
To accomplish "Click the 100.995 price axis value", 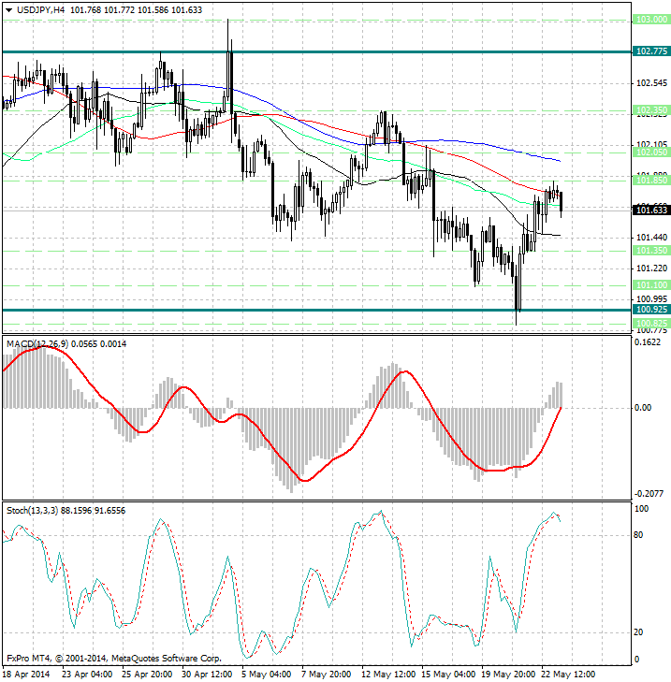I will click(x=651, y=299).
